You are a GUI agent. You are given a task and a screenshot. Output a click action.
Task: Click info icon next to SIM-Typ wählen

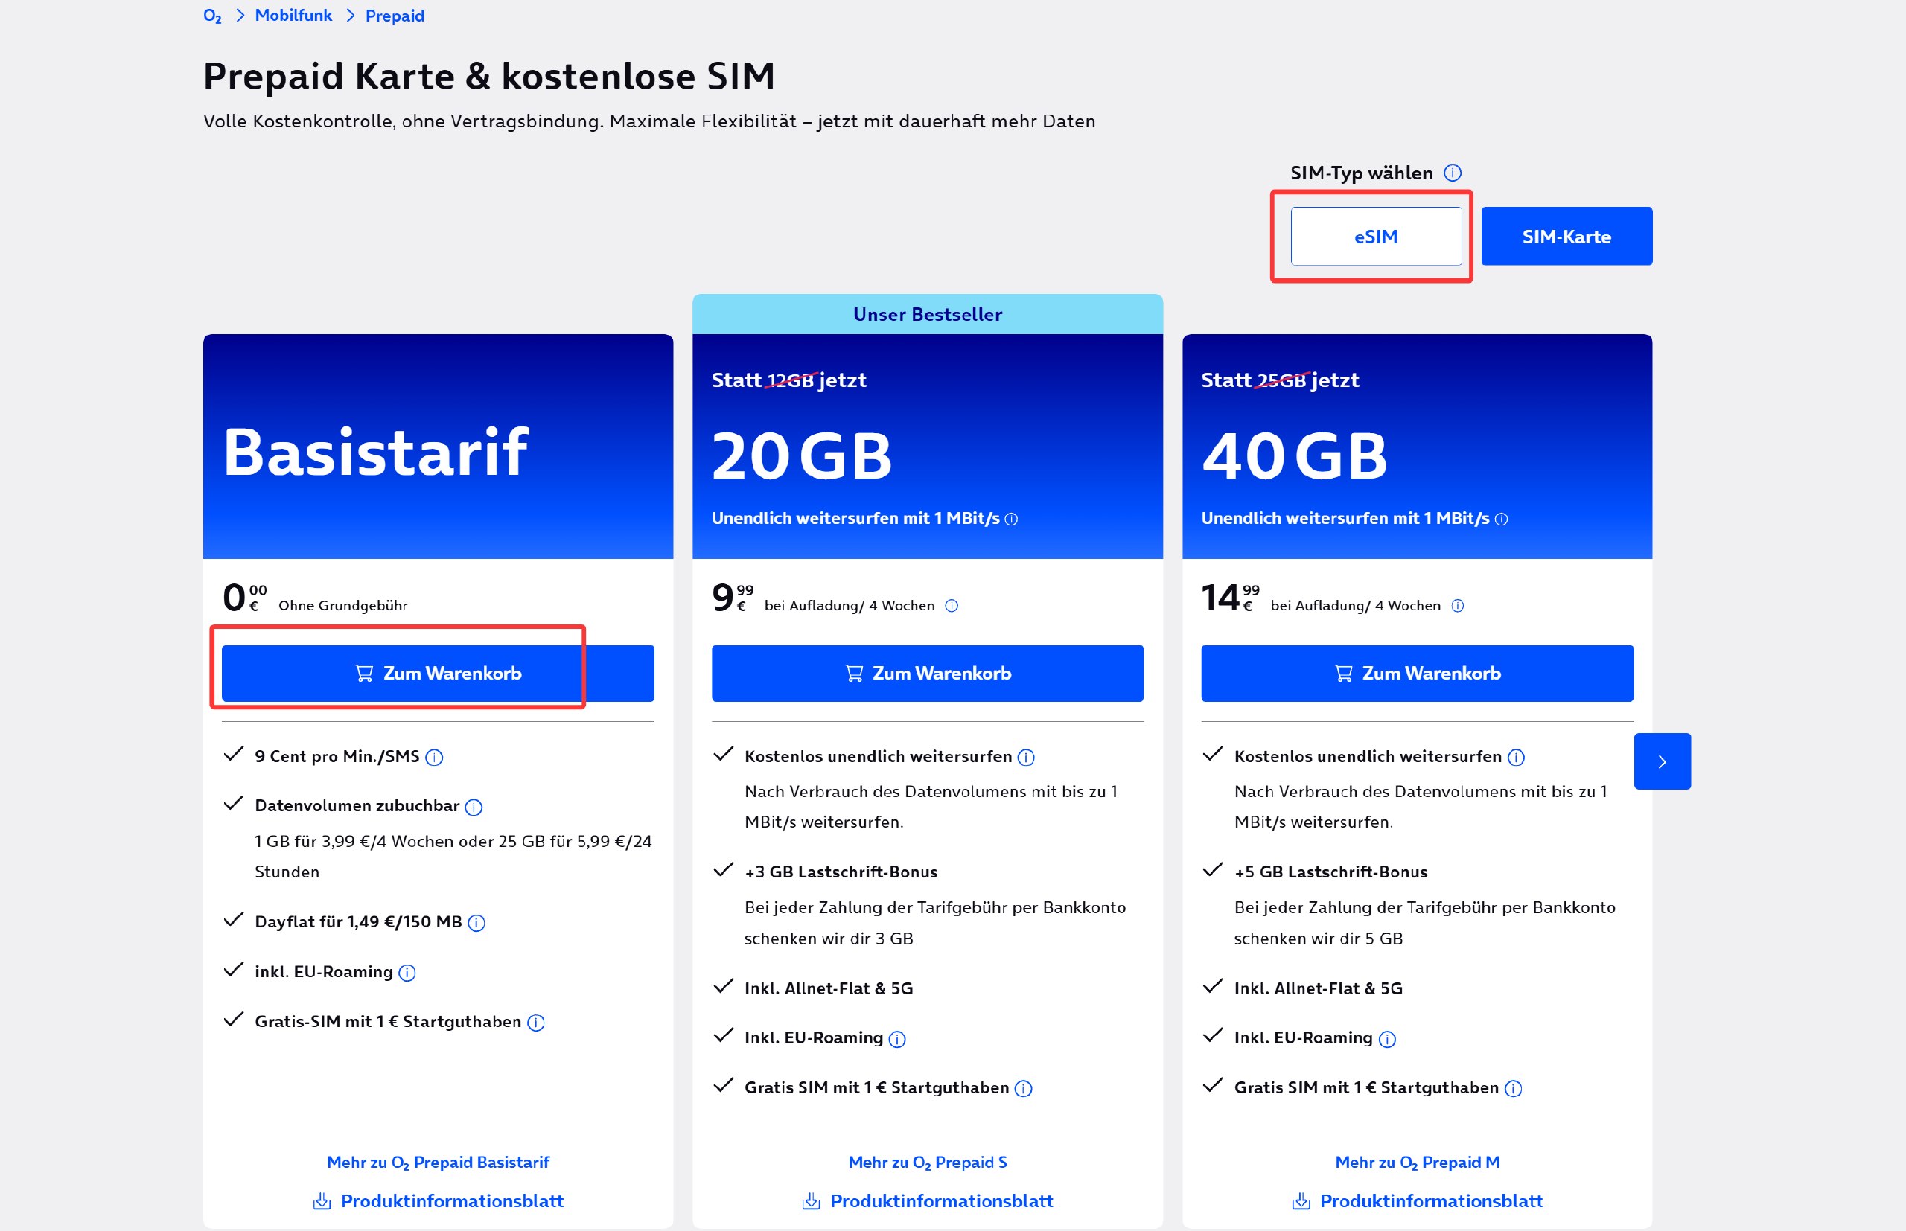pyautogui.click(x=1452, y=173)
